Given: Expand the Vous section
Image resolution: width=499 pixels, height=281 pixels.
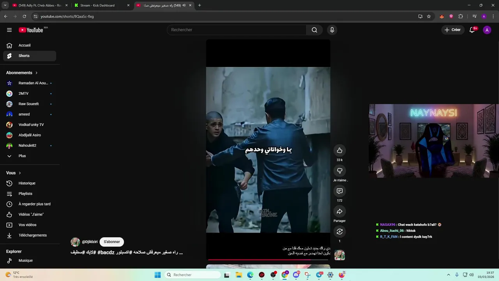Looking at the screenshot, I should coord(14,173).
